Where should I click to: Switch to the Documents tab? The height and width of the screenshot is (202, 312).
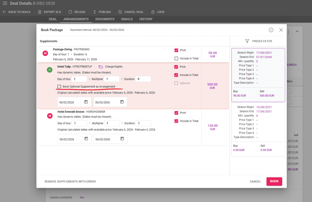[105, 19]
